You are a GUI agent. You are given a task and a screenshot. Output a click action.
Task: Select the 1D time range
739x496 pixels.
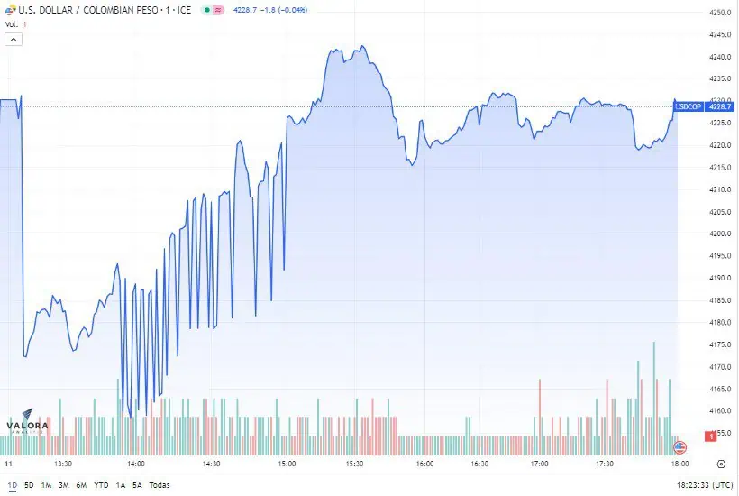(x=13, y=485)
